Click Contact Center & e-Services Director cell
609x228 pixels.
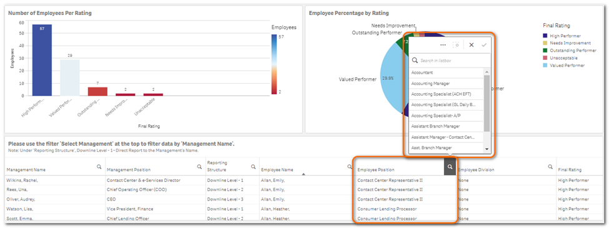click(x=155, y=181)
